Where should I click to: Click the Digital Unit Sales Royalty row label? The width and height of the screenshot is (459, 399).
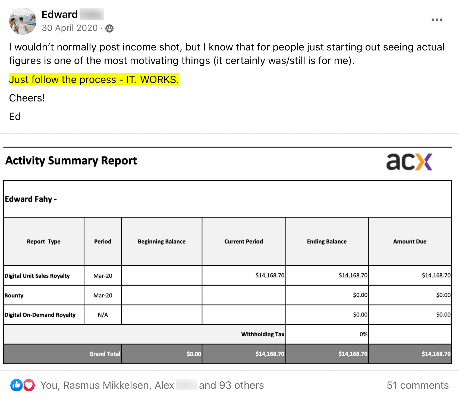click(x=37, y=276)
